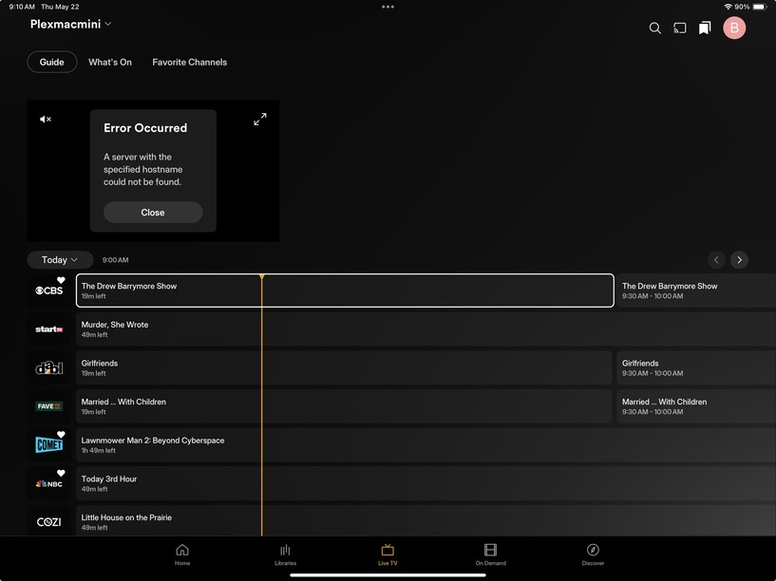The width and height of the screenshot is (776, 581).
Task: Open Murder, She Wrote listing
Action: tap(426, 328)
